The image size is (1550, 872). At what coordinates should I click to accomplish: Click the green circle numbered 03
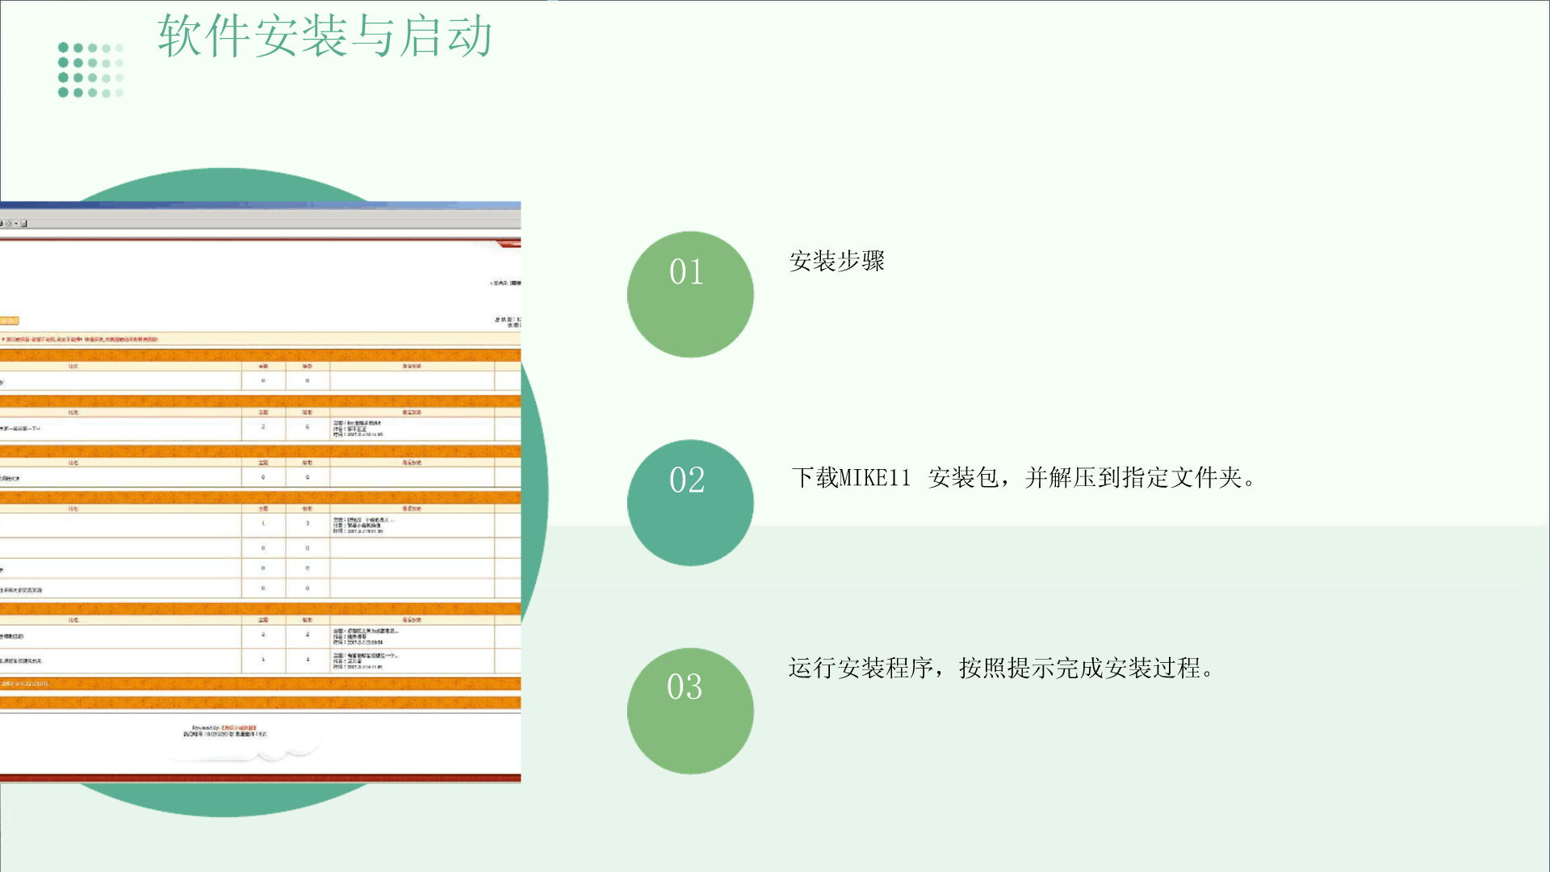coord(690,711)
